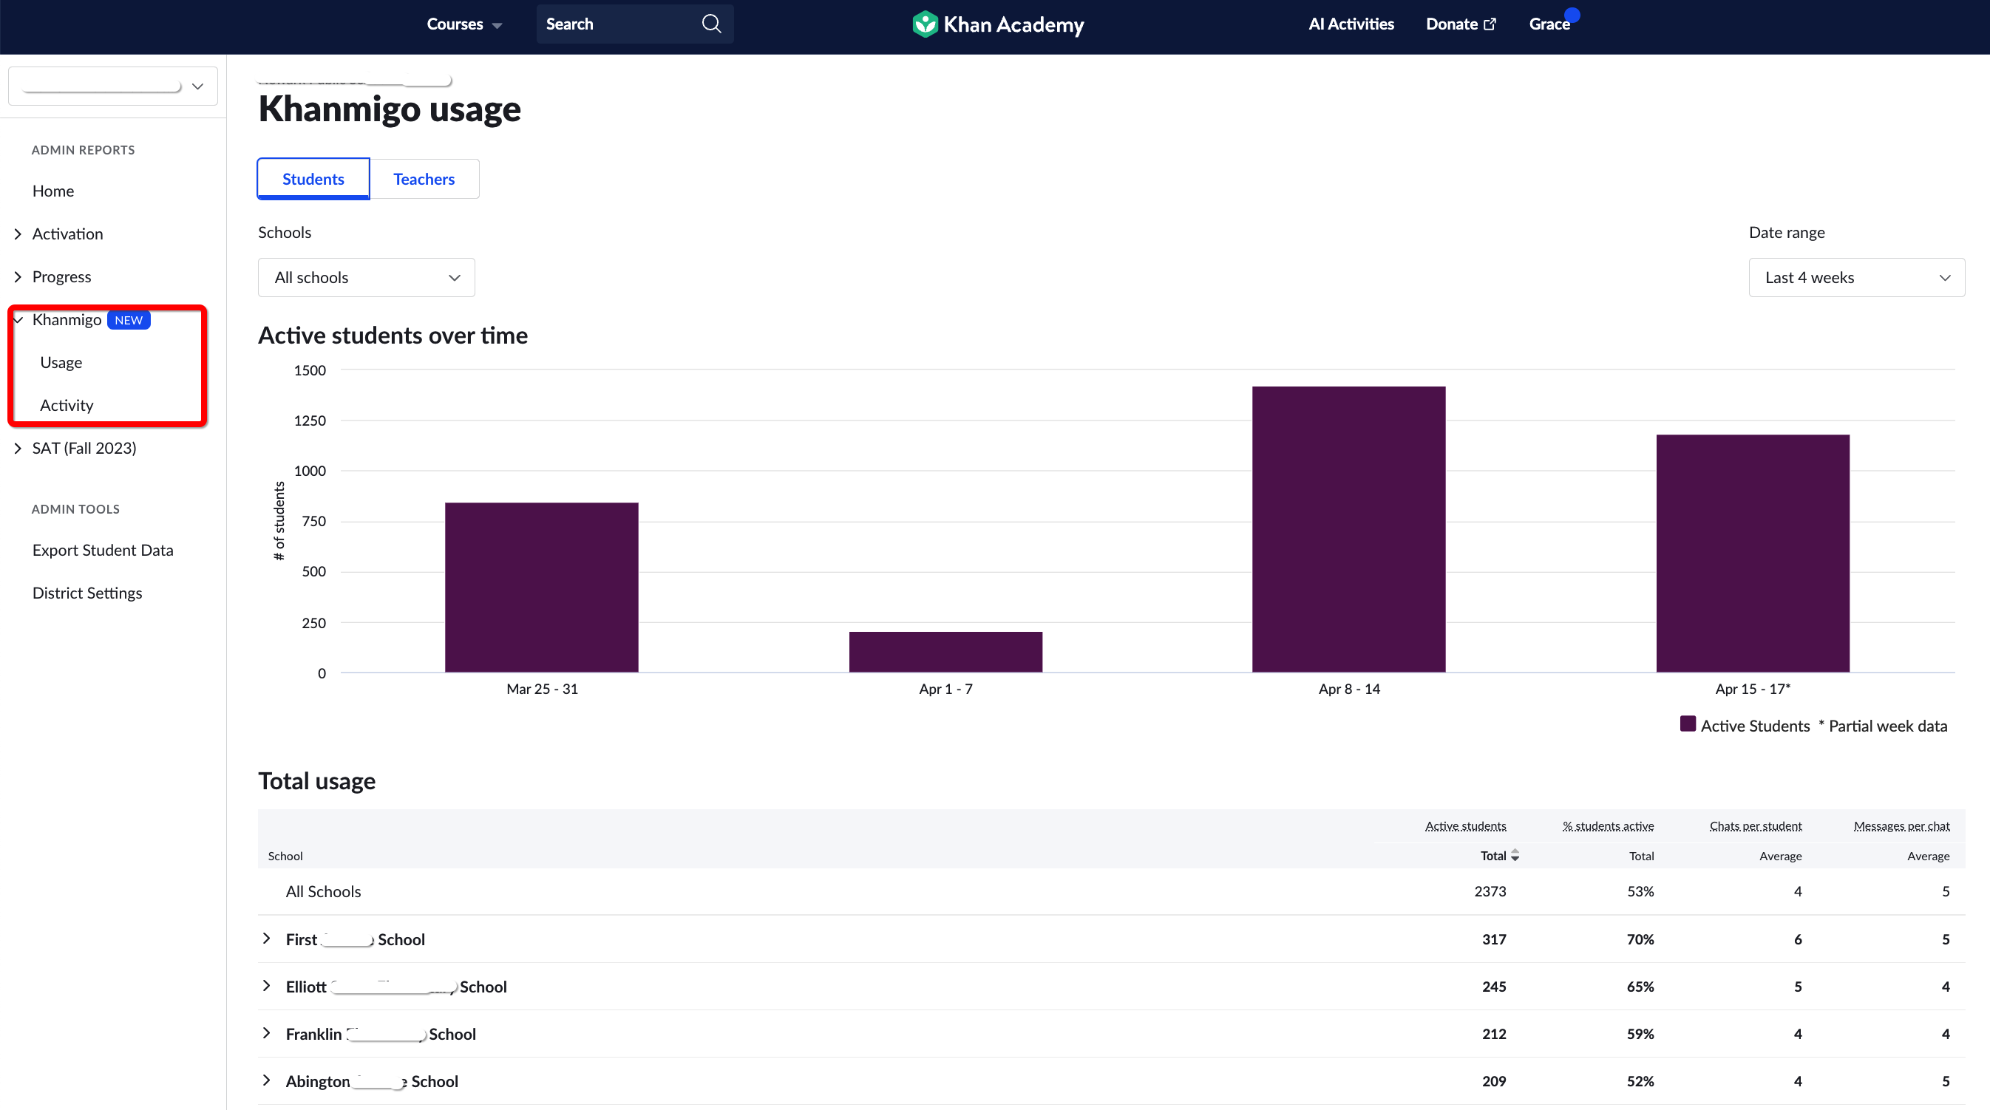Screen dimensions: 1990x1110
Task: Select the Students tab
Action: coord(313,178)
